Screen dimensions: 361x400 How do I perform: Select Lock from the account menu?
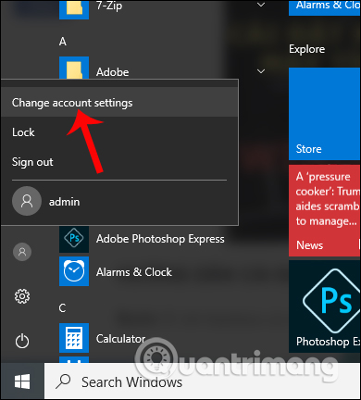tap(119, 132)
